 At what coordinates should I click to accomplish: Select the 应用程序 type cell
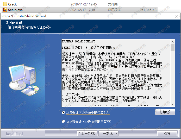point(114,10)
